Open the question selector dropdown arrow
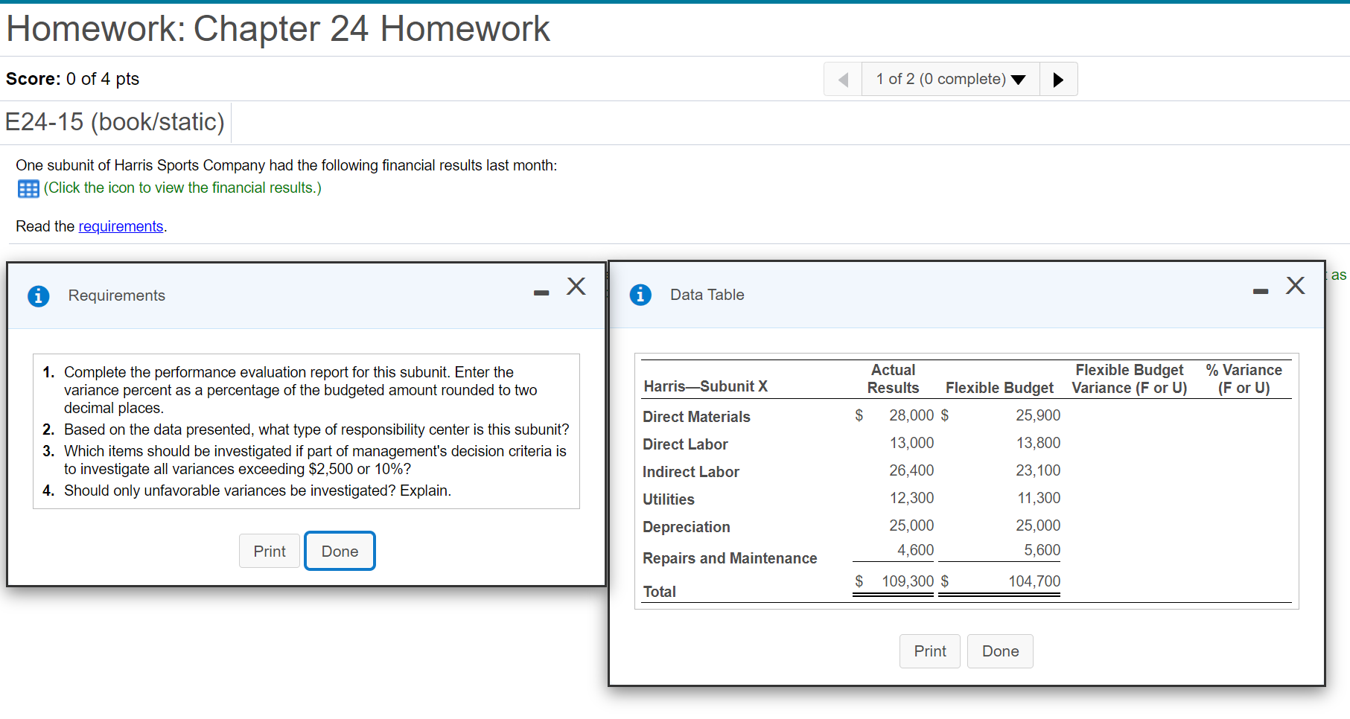This screenshot has width=1350, height=719. click(1019, 78)
